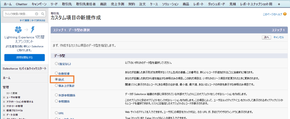This screenshot has height=119, width=290.
Task: Expand the 組織プロファイル tree node
Action: 4,110
